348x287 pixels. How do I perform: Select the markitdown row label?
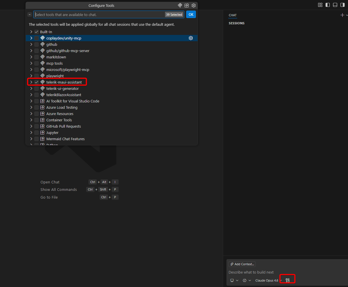click(56, 57)
